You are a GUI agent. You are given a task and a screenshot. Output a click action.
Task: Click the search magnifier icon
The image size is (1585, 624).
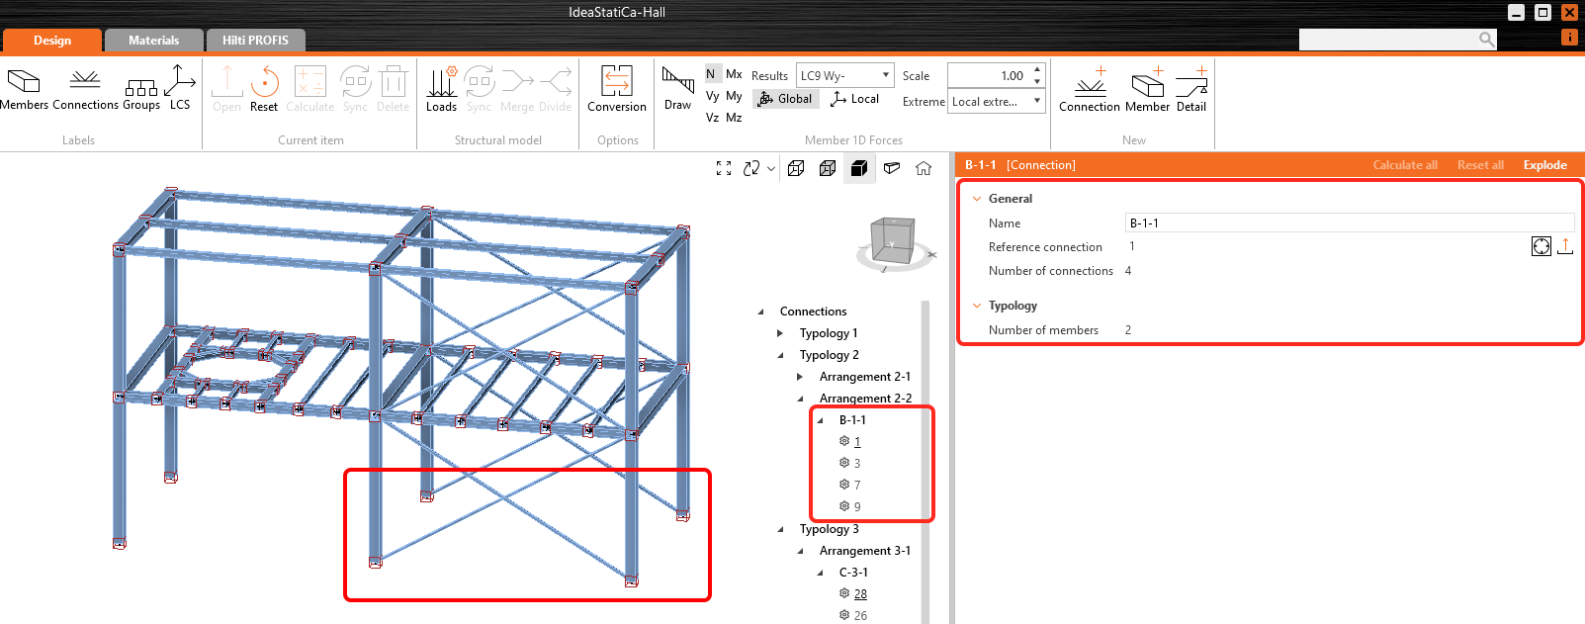tap(1486, 40)
